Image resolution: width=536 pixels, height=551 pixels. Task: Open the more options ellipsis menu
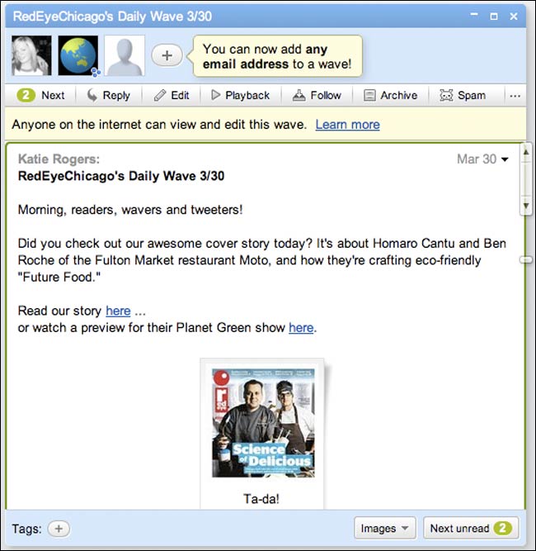(x=515, y=96)
